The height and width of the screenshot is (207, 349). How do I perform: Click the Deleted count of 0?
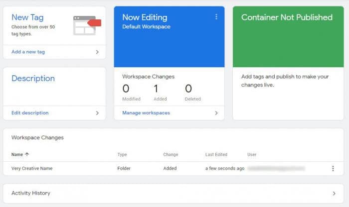(x=188, y=89)
